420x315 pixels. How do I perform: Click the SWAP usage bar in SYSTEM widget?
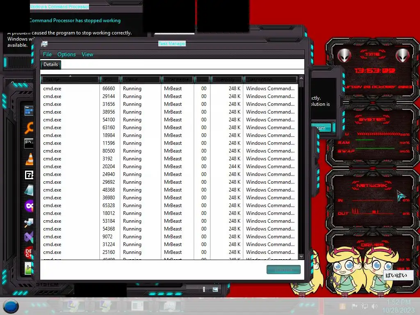point(375,148)
